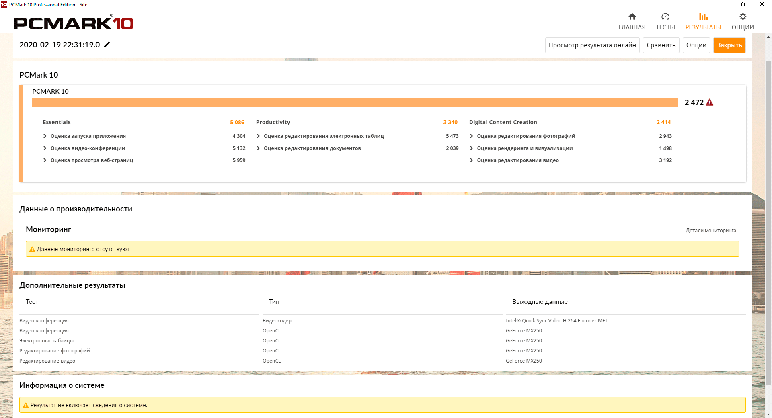Click Электронные таблицы in results table
The width and height of the screenshot is (772, 418).
point(46,341)
